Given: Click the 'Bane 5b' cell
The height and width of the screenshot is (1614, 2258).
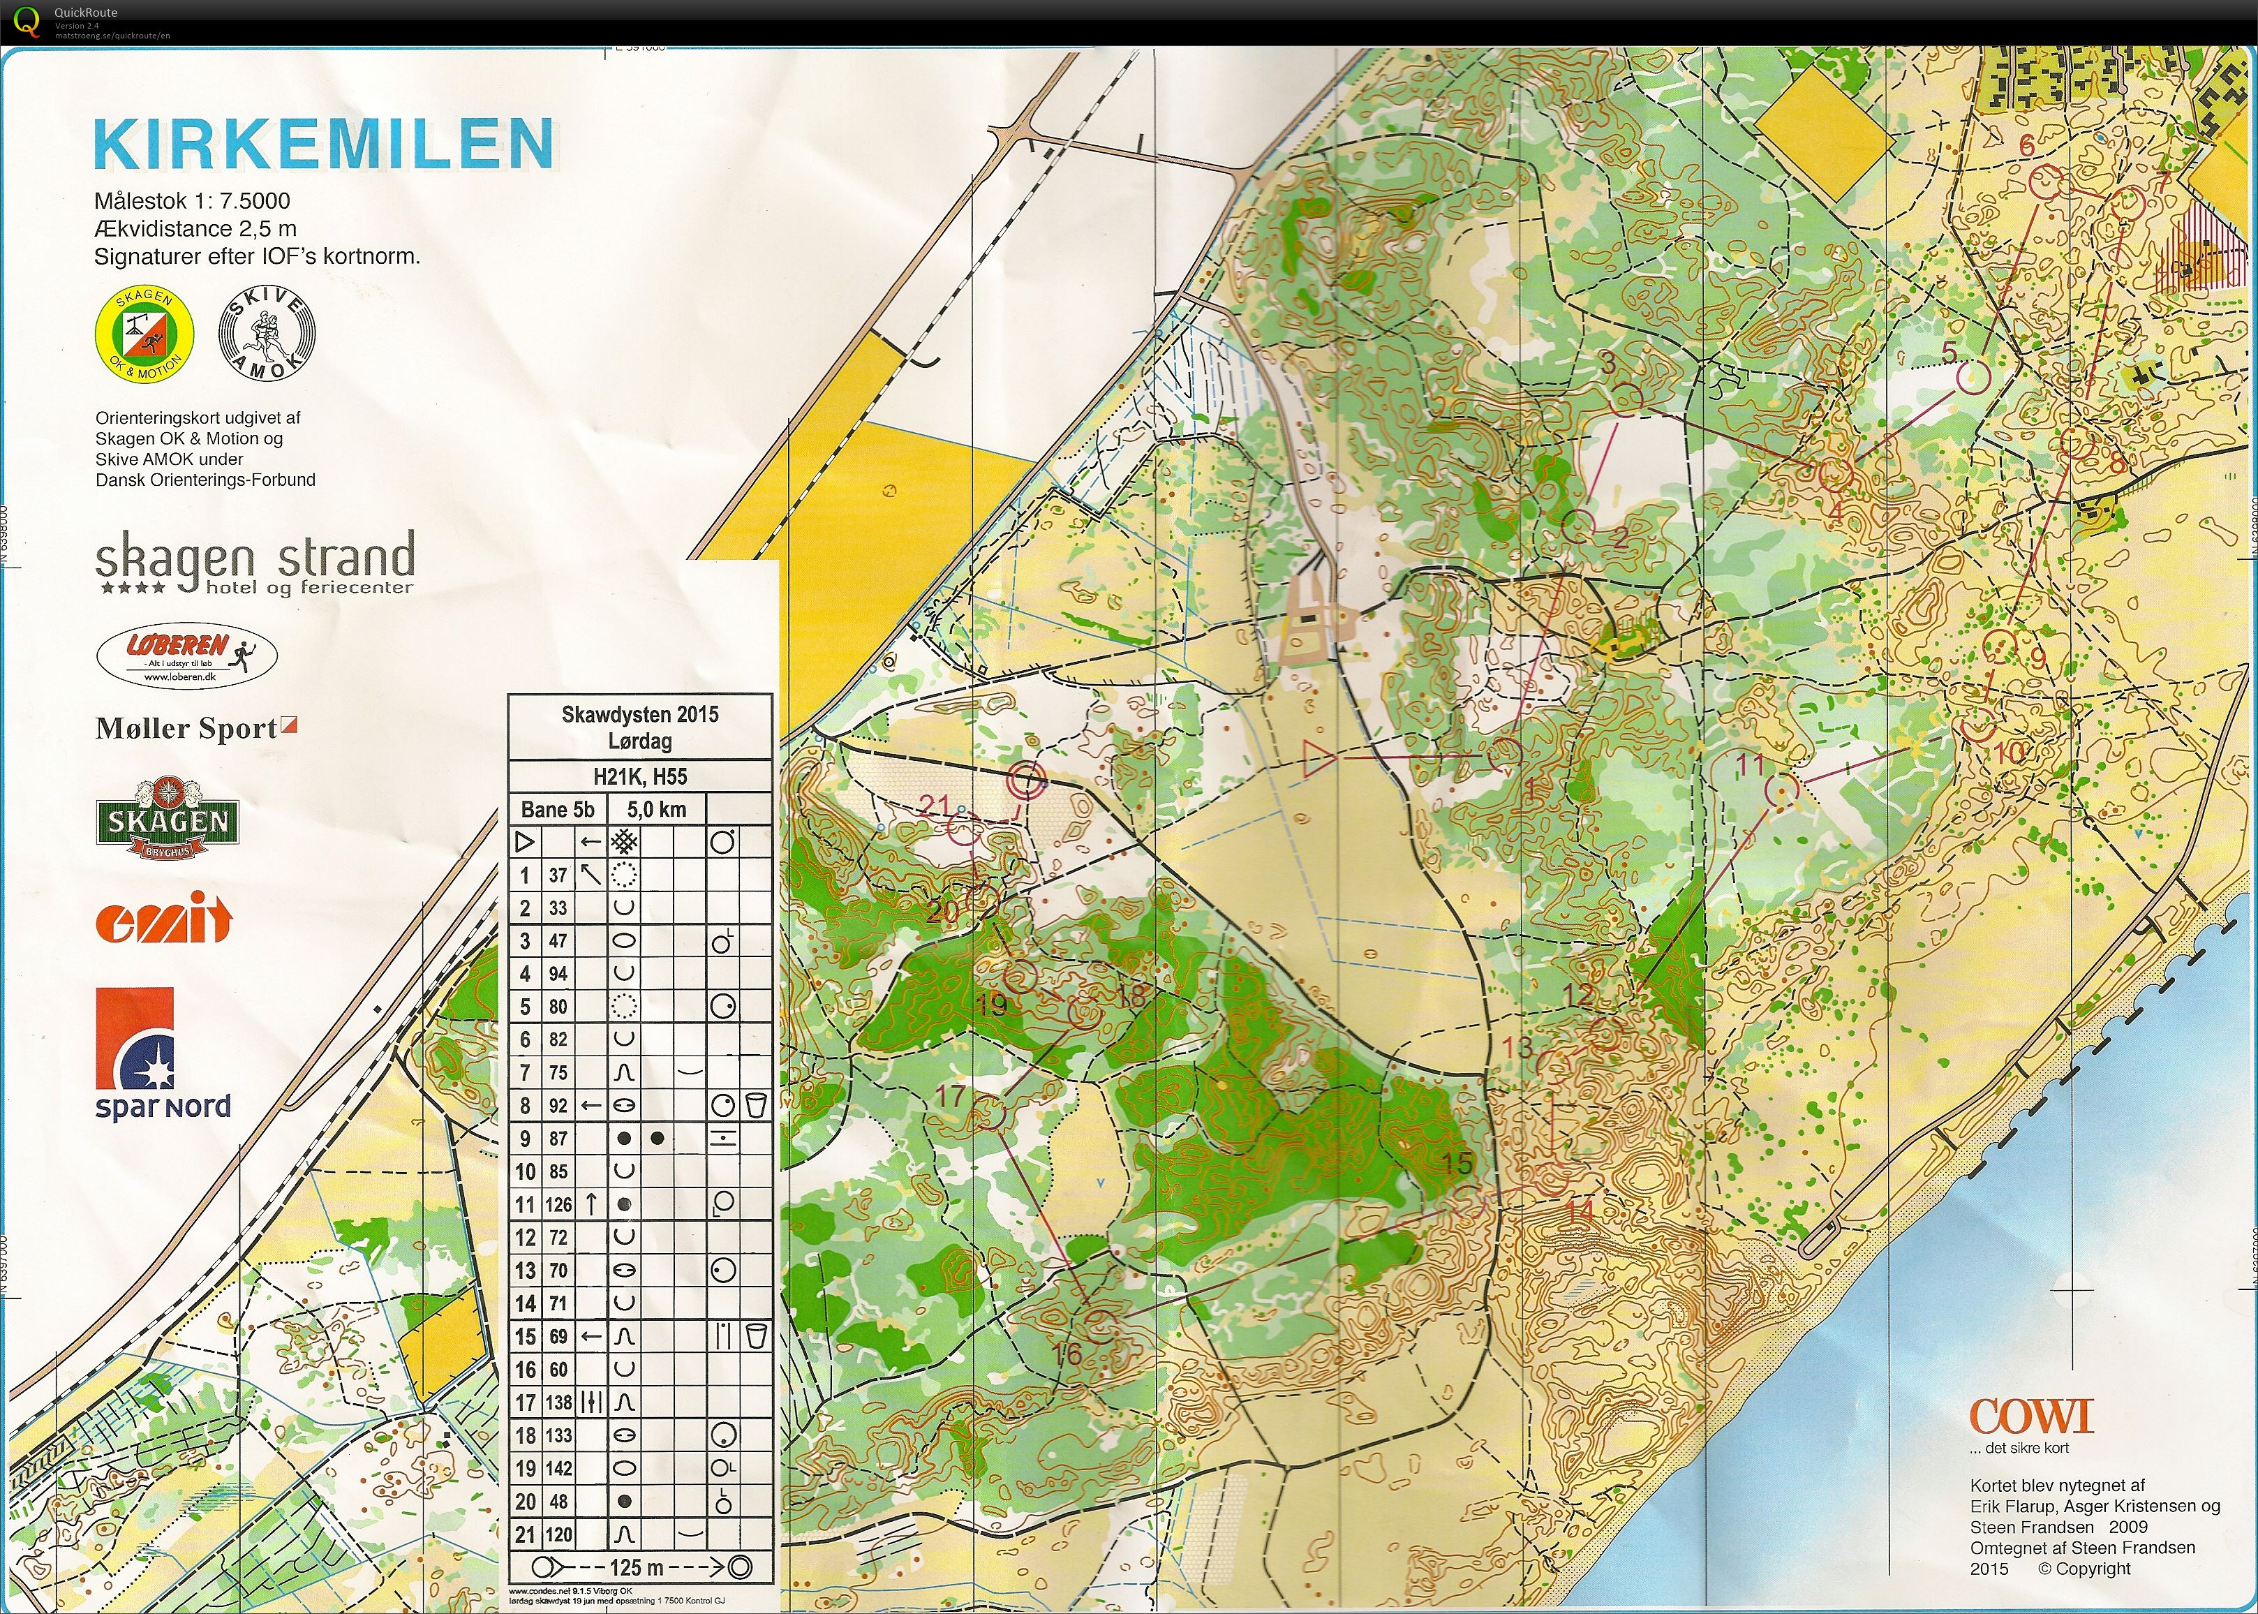Looking at the screenshot, I should (557, 809).
